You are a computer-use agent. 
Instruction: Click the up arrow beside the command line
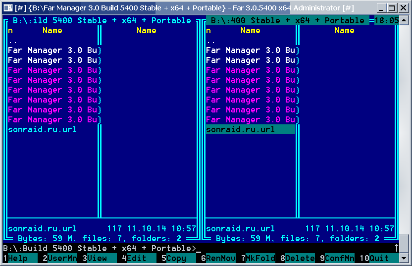point(397,248)
